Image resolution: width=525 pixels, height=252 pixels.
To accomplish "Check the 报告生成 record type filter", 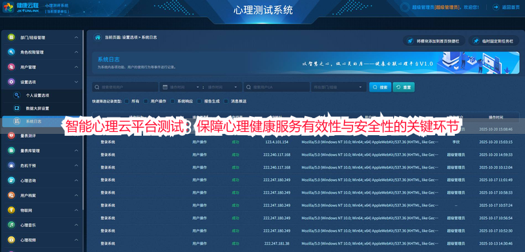I will coord(199,101).
